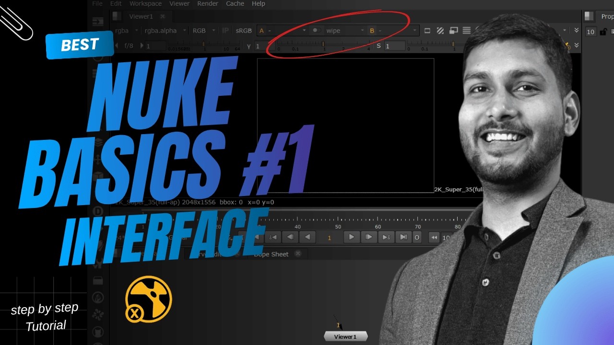Open the Cache menu
This screenshot has width=614, height=345.
[x=235, y=3]
